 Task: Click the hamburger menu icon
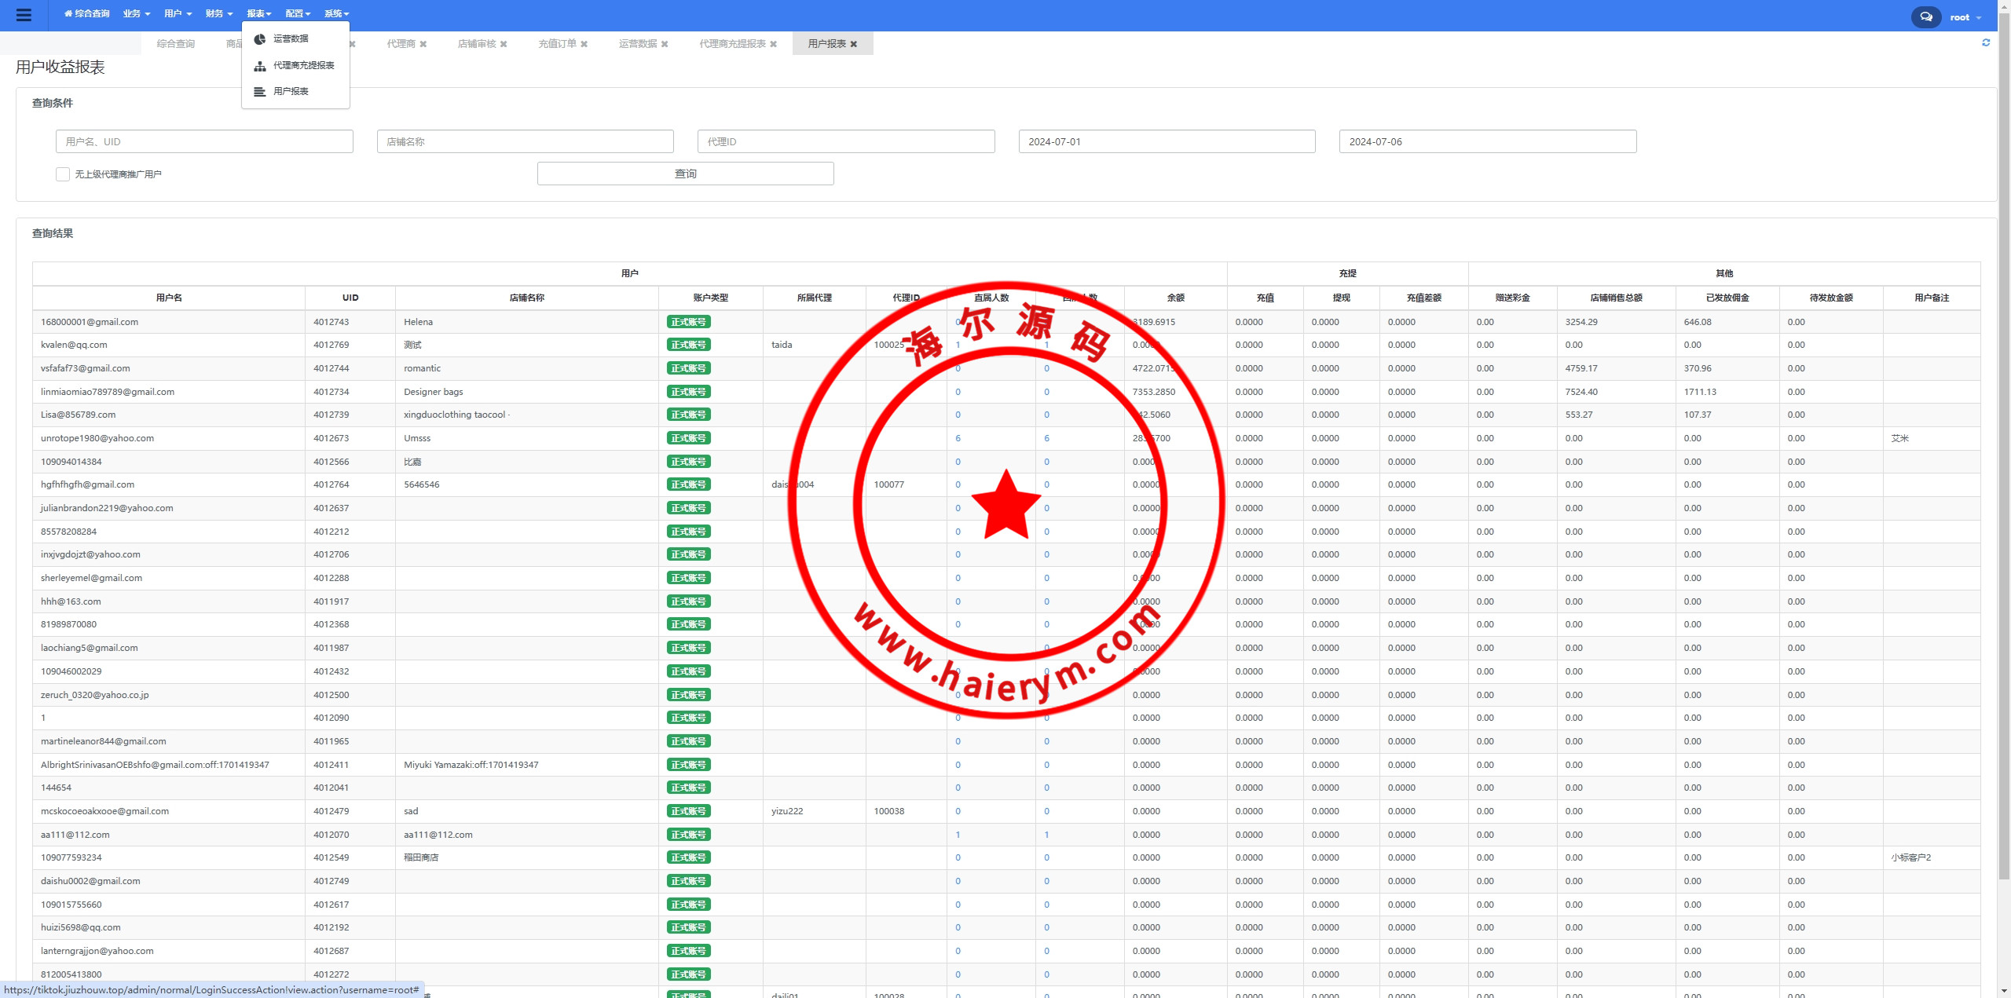point(24,15)
